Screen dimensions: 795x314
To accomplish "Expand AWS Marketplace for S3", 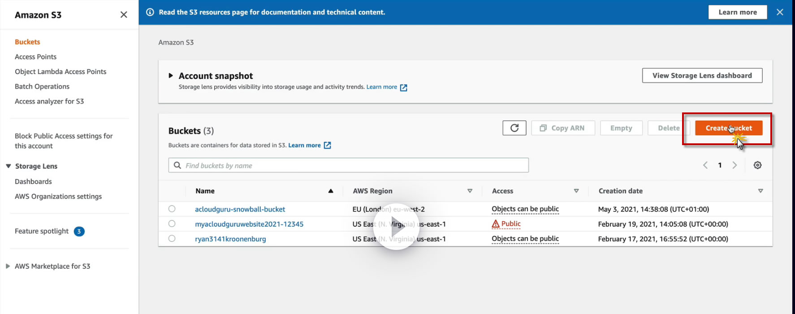I will coord(8,266).
